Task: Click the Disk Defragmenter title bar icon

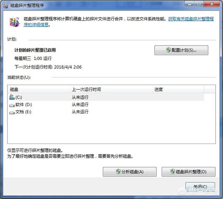Action: (6, 6)
